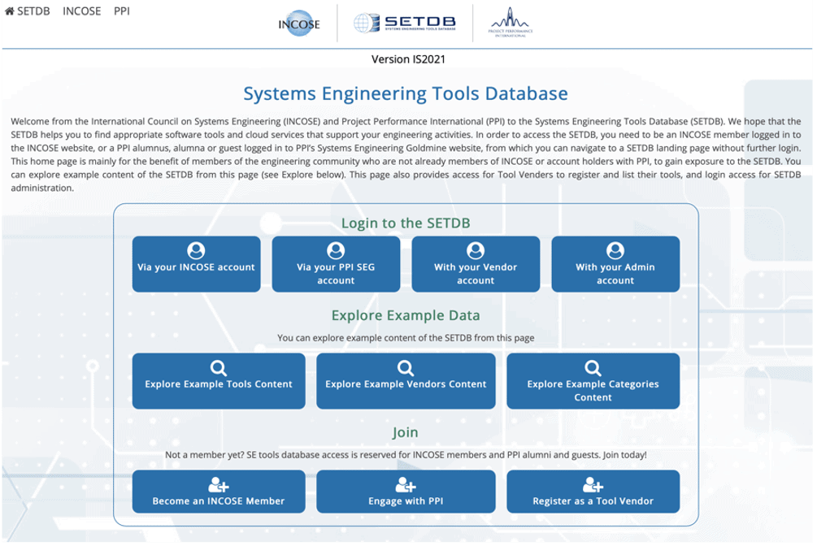Screen dimensions: 817x546
Task: Log in via your INCOSE account
Action: pos(196,264)
